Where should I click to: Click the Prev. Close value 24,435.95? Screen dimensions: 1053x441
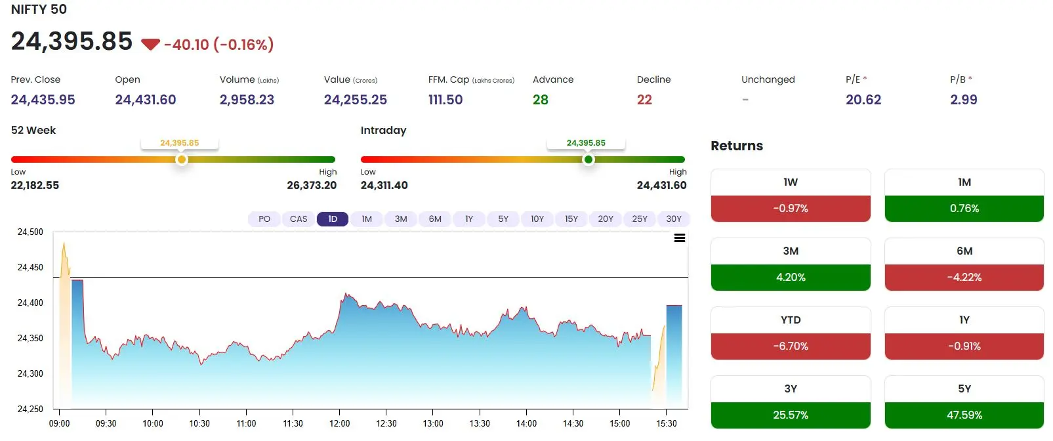click(43, 100)
